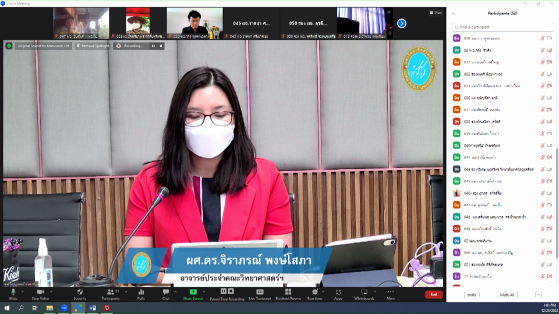Open the red circular taskbar app
The width and height of the screenshot is (559, 314).
coord(107,308)
